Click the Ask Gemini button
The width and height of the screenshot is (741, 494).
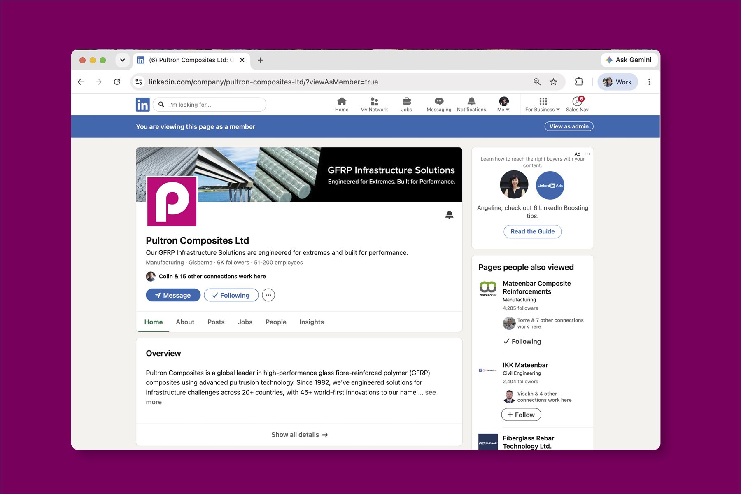click(629, 60)
